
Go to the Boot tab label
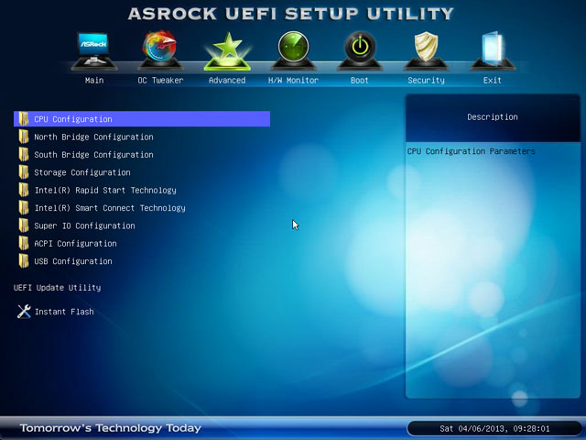360,80
